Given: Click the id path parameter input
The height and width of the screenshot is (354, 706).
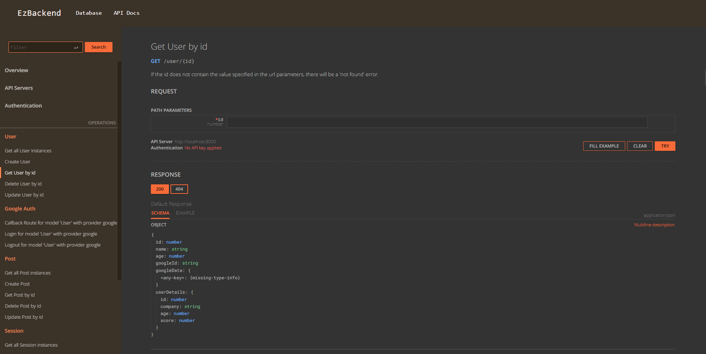Looking at the screenshot, I should coord(437,122).
